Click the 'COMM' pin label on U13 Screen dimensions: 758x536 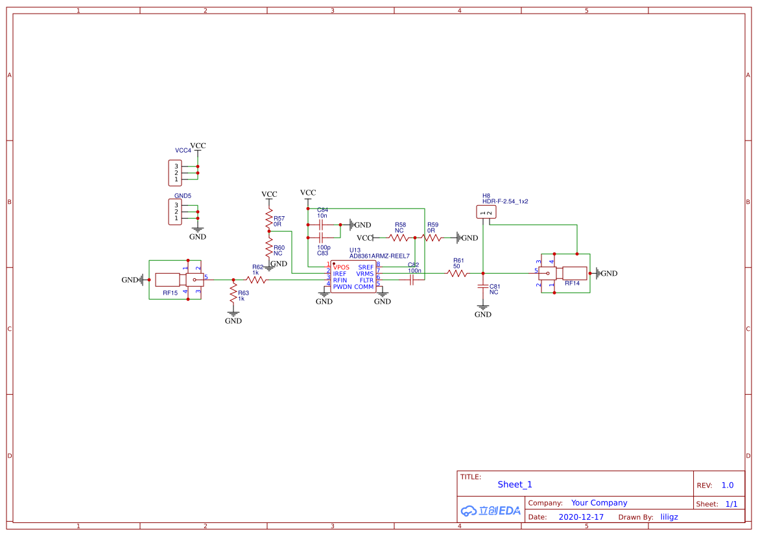(x=364, y=287)
